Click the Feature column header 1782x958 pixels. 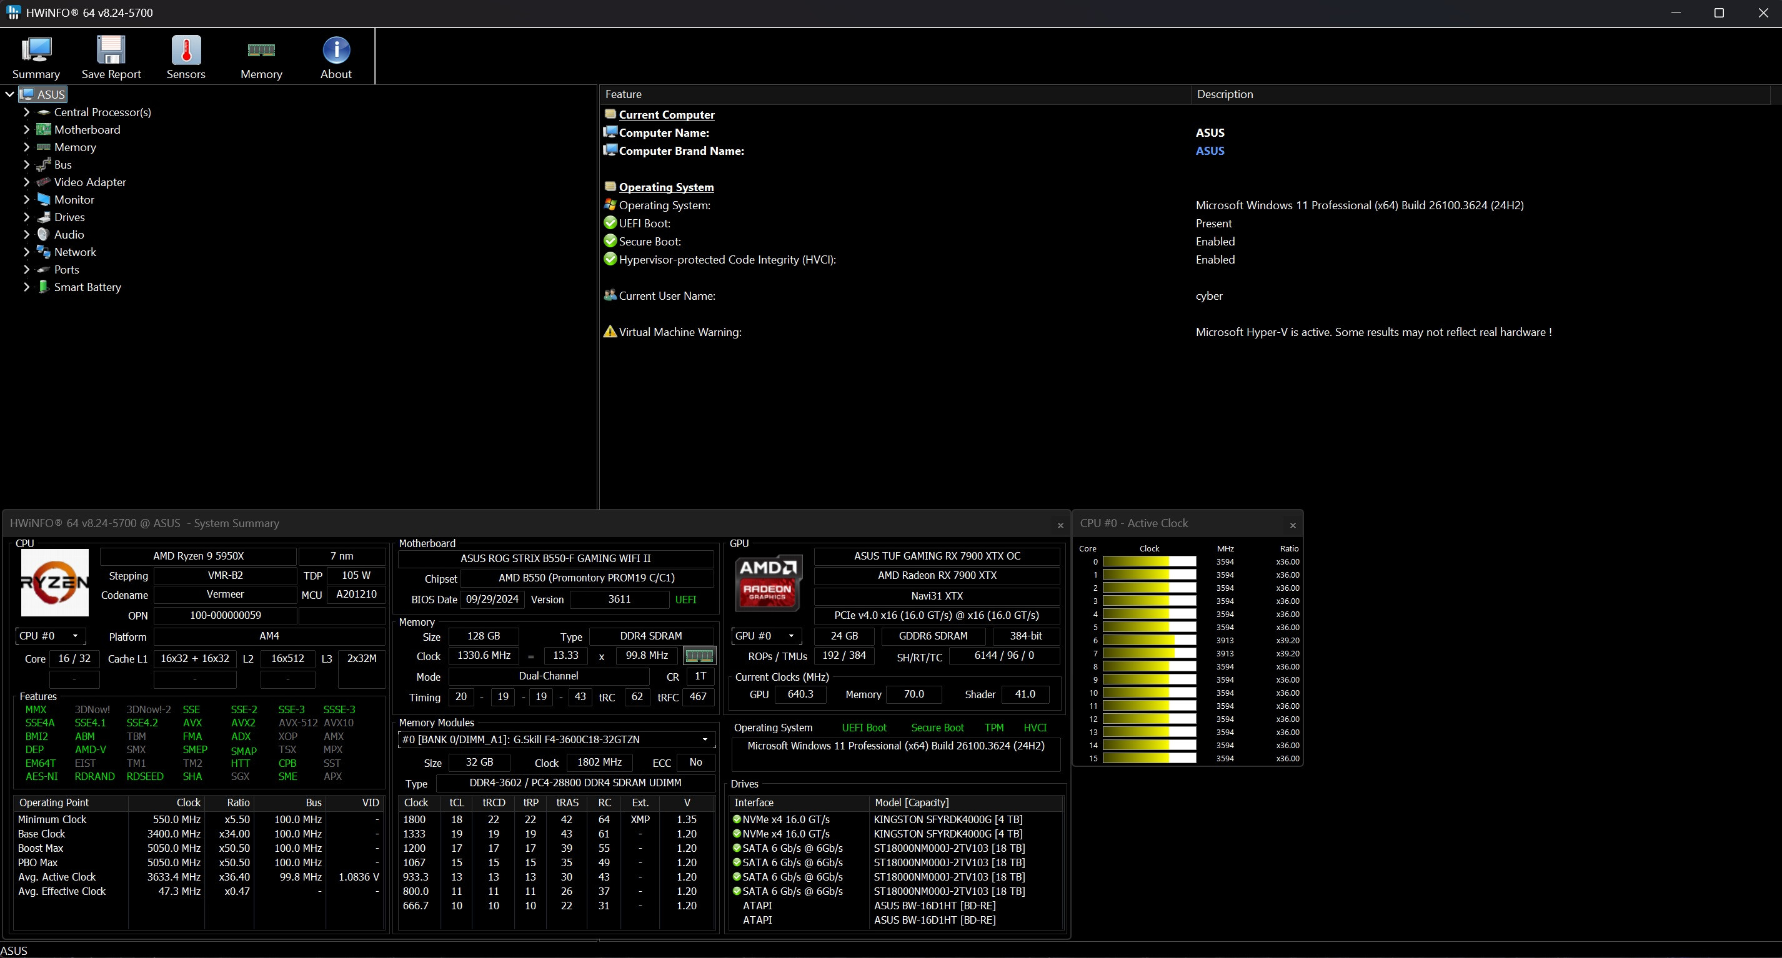tap(895, 94)
